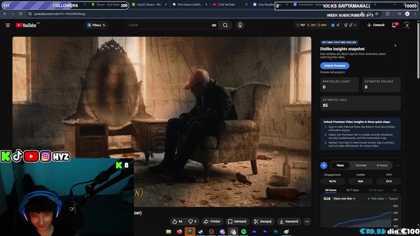Viewport: 420px width, 236px height.
Task: Open Photoshop from the taskbar
Action: coord(276,232)
